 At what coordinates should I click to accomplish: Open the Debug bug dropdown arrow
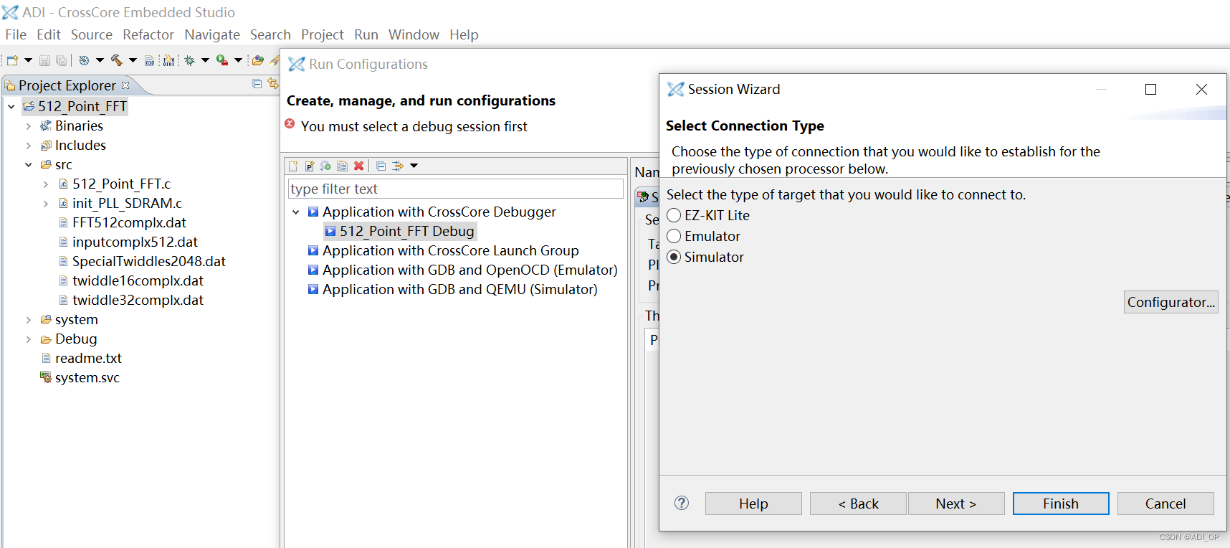point(205,60)
